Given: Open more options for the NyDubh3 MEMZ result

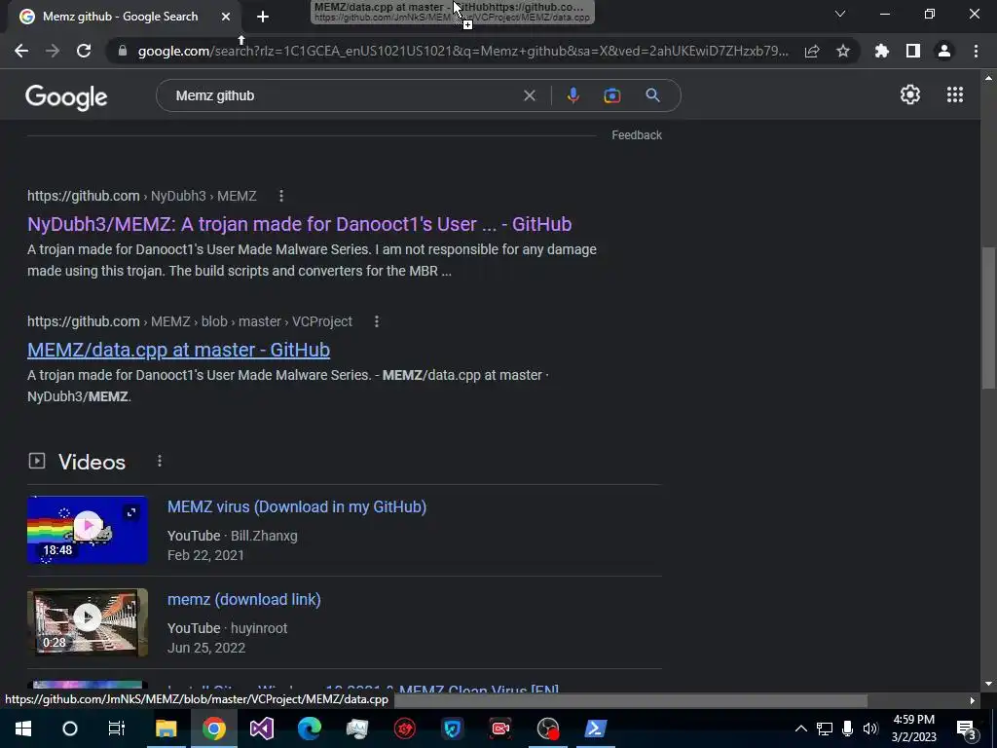Looking at the screenshot, I should pyautogui.click(x=281, y=196).
